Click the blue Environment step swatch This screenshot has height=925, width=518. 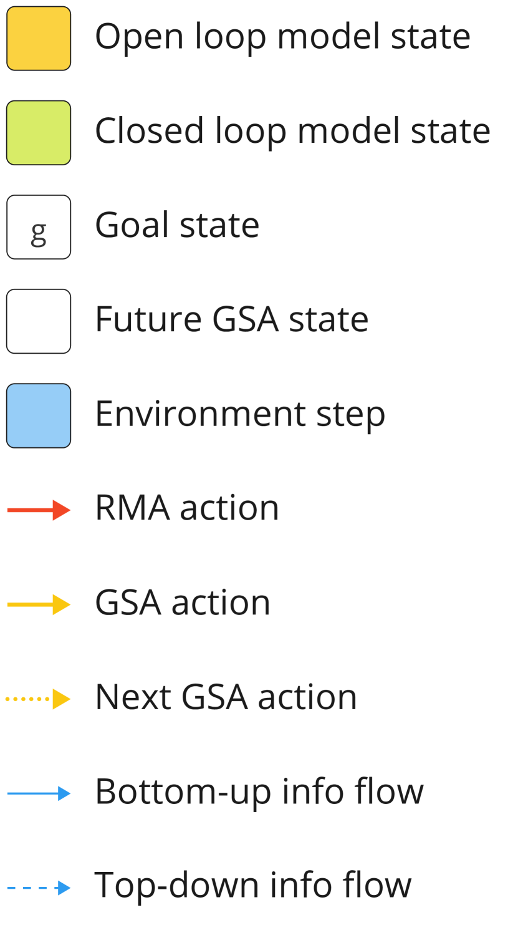39,415
